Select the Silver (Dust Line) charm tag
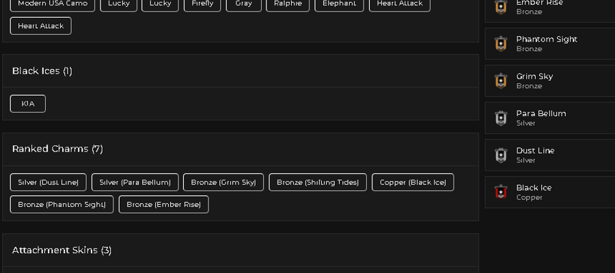Image resolution: width=615 pixels, height=273 pixels. point(49,182)
